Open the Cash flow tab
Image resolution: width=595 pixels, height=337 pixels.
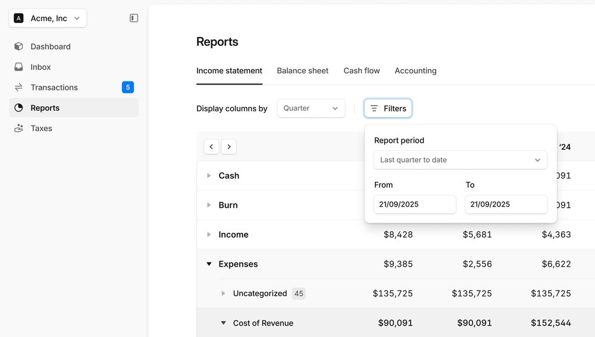[x=362, y=71]
